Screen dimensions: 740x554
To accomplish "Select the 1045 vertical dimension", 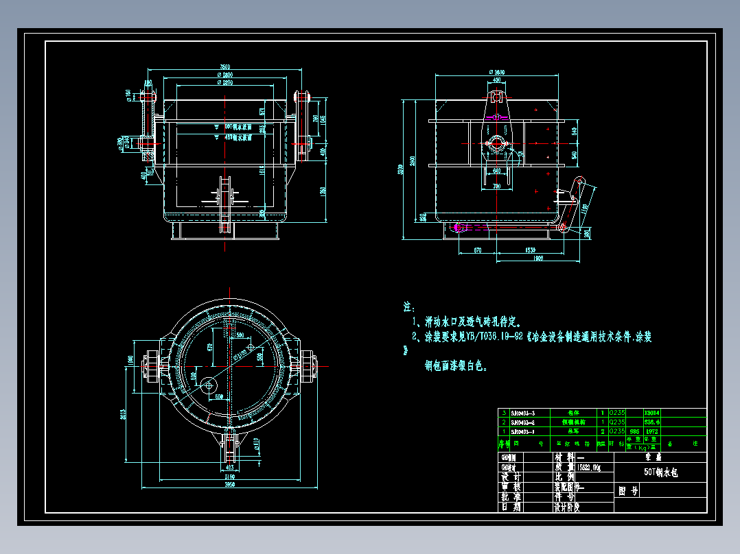I will click(323, 120).
